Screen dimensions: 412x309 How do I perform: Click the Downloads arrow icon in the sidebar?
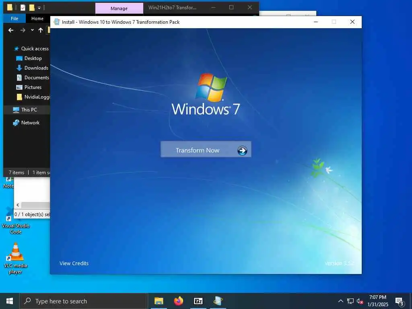click(19, 68)
